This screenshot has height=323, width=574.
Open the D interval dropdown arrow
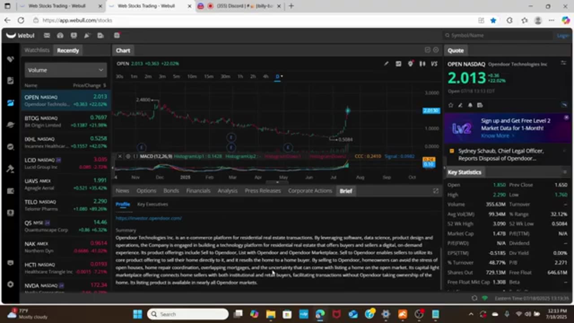click(x=282, y=76)
